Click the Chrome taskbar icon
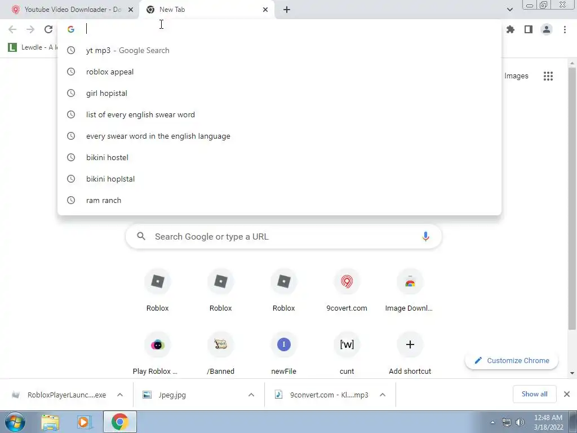The height and width of the screenshot is (433, 577). [x=119, y=422]
